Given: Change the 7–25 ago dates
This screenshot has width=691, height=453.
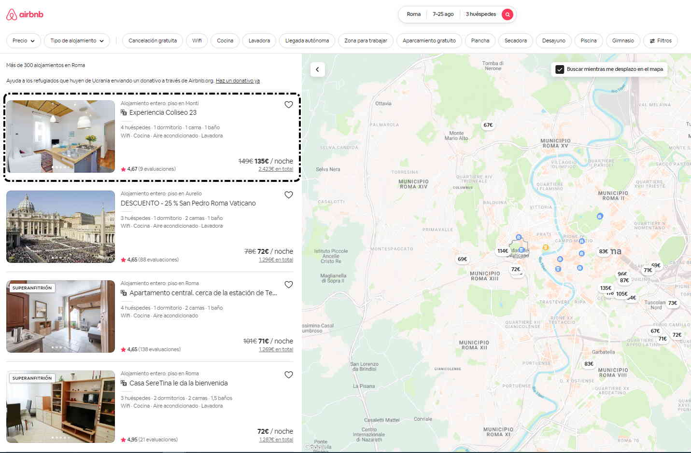Looking at the screenshot, I should coord(443,14).
